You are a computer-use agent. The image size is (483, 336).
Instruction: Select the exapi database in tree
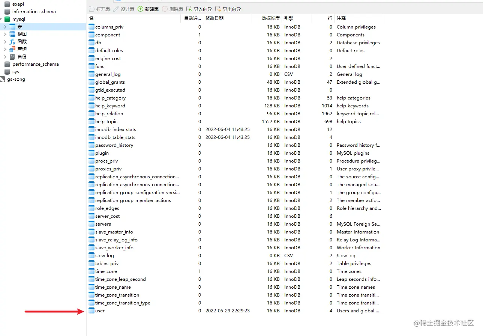pyautogui.click(x=18, y=4)
